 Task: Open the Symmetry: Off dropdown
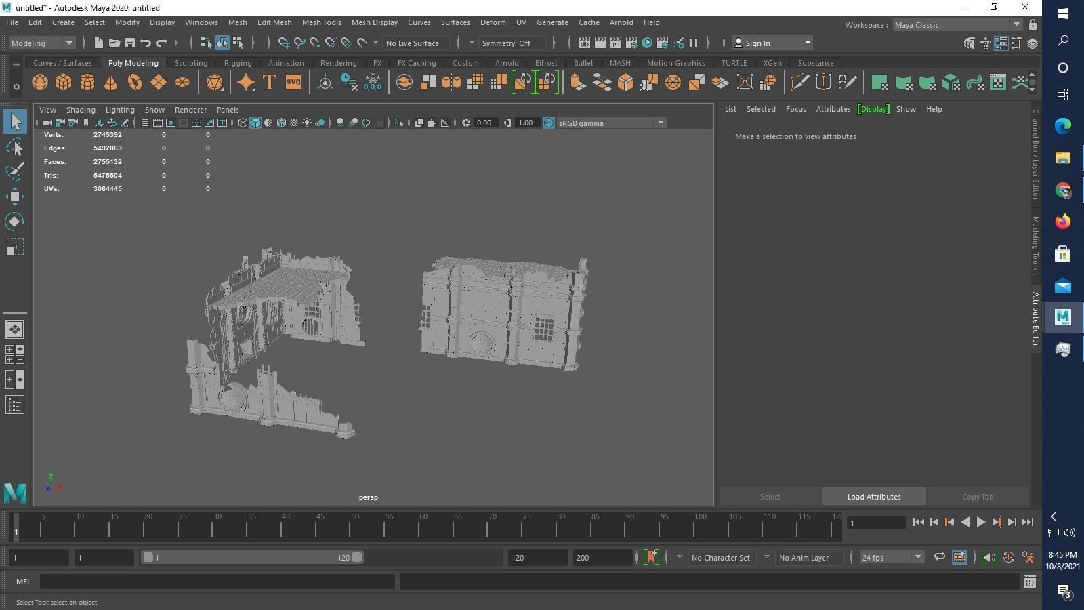(x=512, y=43)
